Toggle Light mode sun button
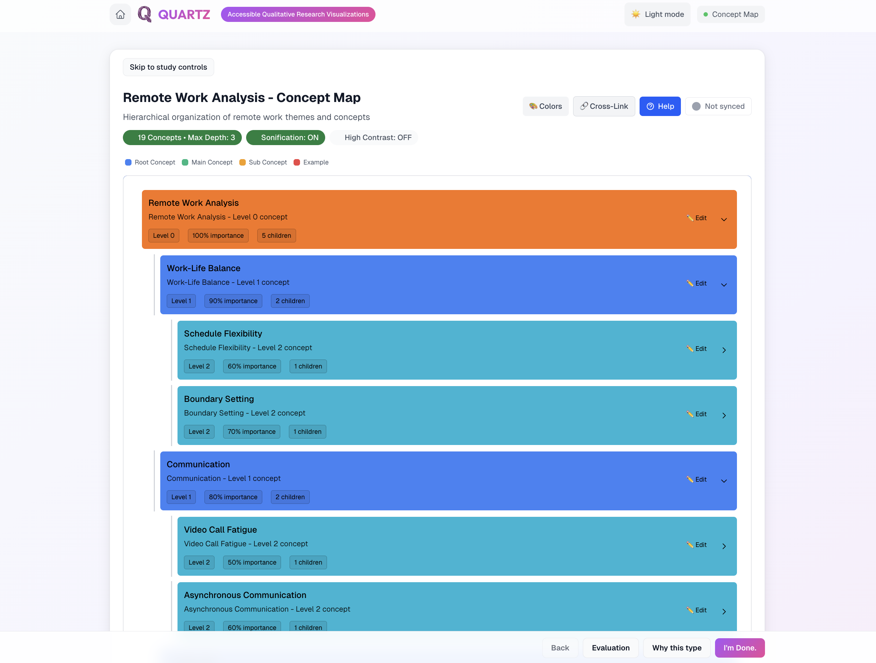Image resolution: width=876 pixels, height=663 pixels. coord(658,14)
